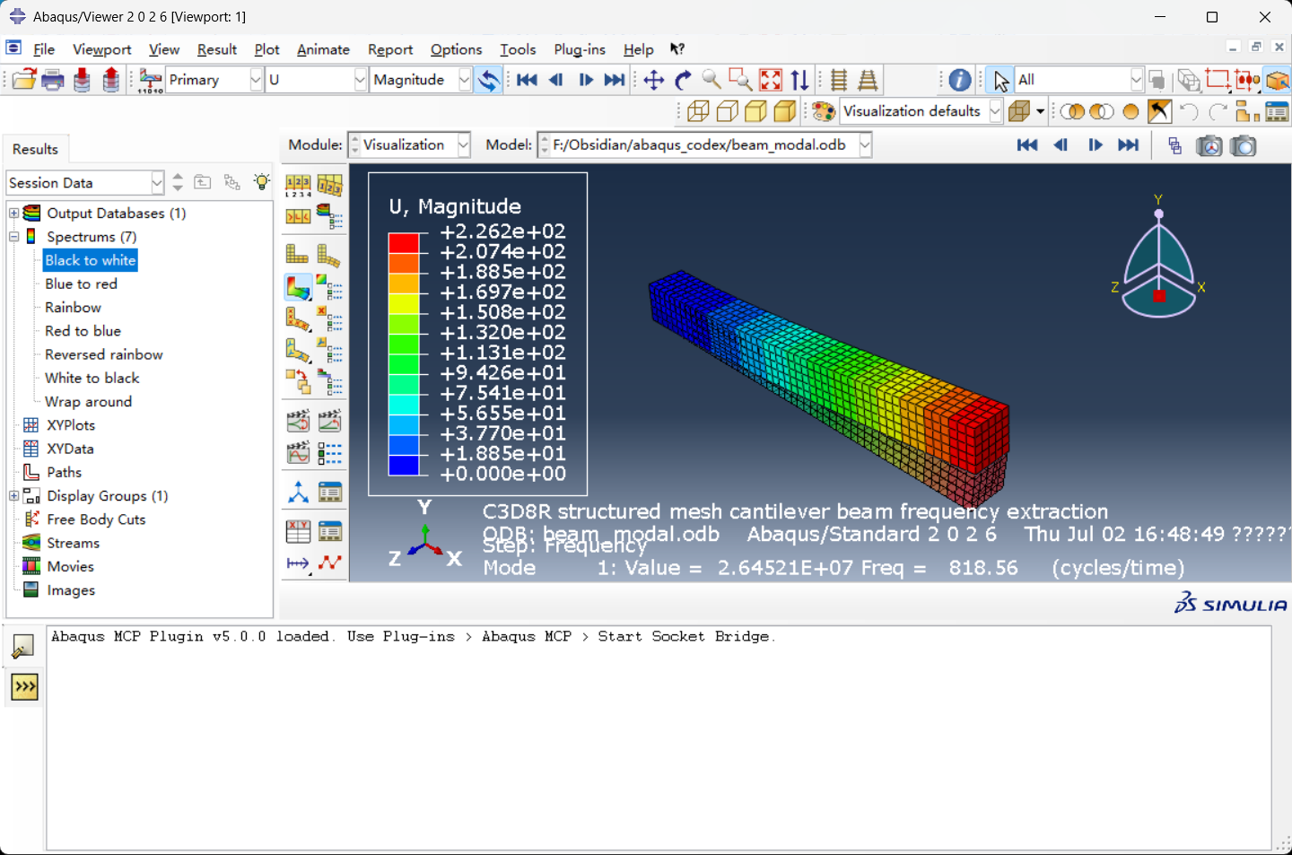
Task: Click the Field Output dialog icon beside Primary
Action: tap(150, 80)
